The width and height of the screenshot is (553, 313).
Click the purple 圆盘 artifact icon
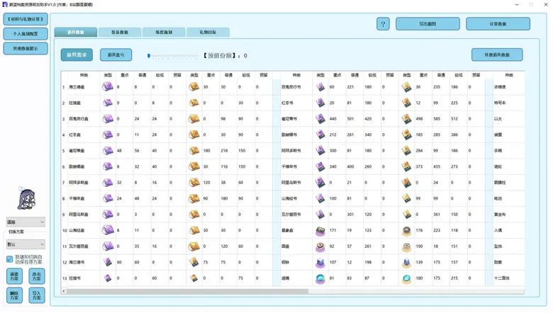[320, 246]
